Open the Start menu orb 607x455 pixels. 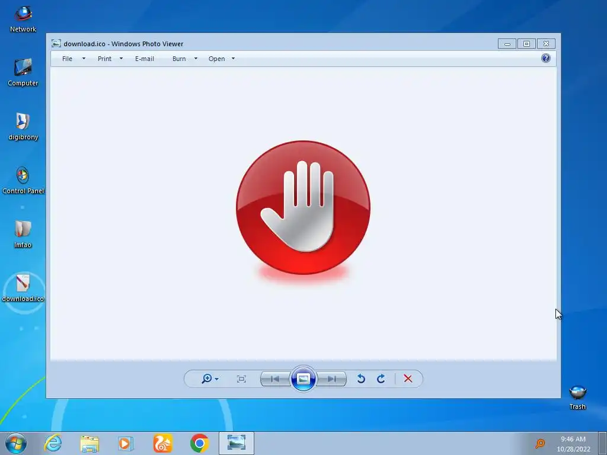[x=16, y=443]
